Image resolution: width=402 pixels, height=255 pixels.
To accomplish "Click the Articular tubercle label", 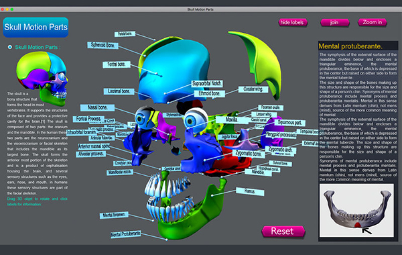I will click(x=102, y=138).
